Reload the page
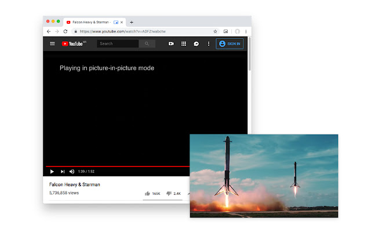 coord(66,31)
